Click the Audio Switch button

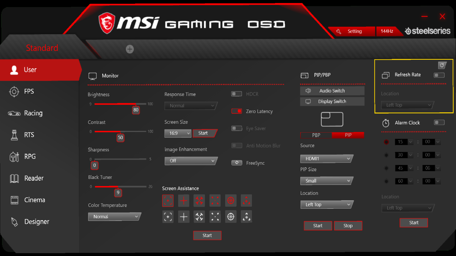click(x=332, y=91)
